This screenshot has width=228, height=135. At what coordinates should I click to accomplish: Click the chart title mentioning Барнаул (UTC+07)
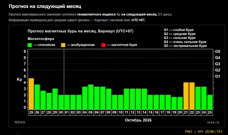tap(80, 31)
